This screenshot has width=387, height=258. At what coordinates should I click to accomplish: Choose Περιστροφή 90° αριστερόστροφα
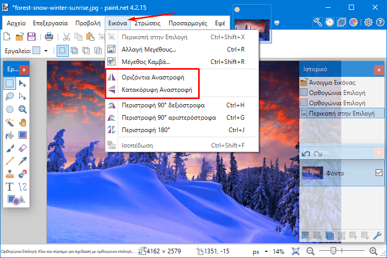(x=182, y=118)
